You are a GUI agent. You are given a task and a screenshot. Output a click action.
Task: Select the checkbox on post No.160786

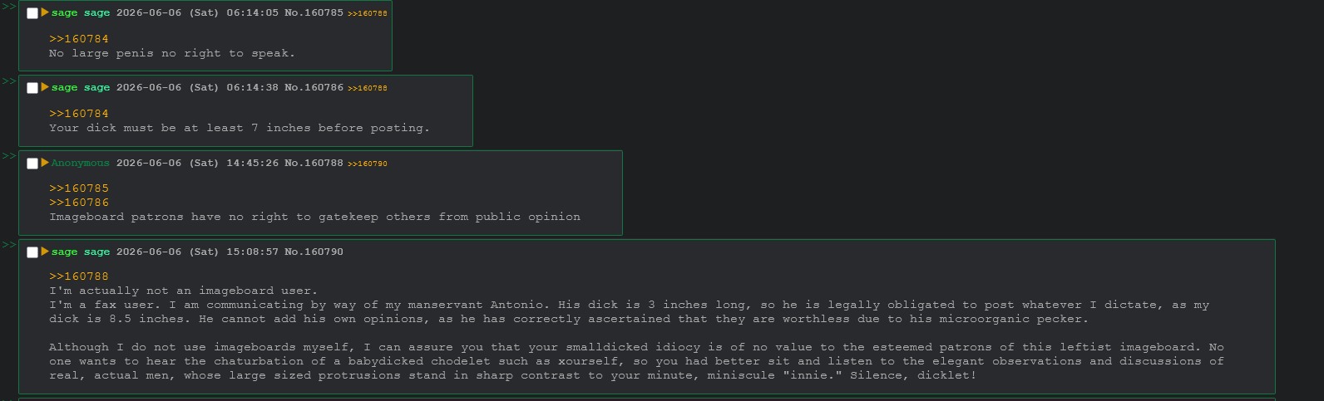tap(32, 88)
